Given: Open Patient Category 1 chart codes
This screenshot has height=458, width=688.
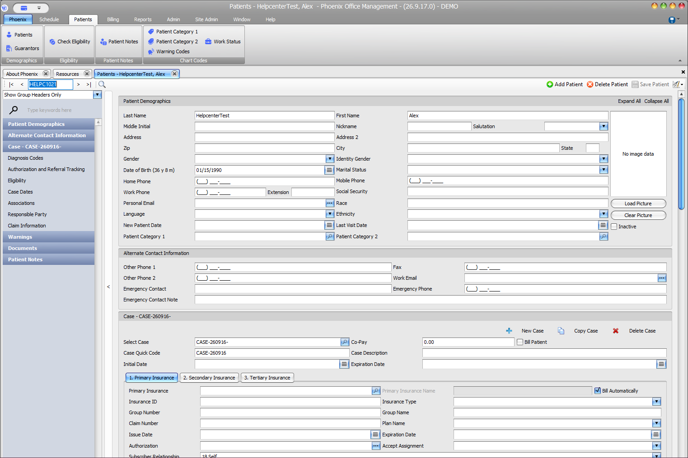Looking at the screenshot, I should click(x=173, y=32).
